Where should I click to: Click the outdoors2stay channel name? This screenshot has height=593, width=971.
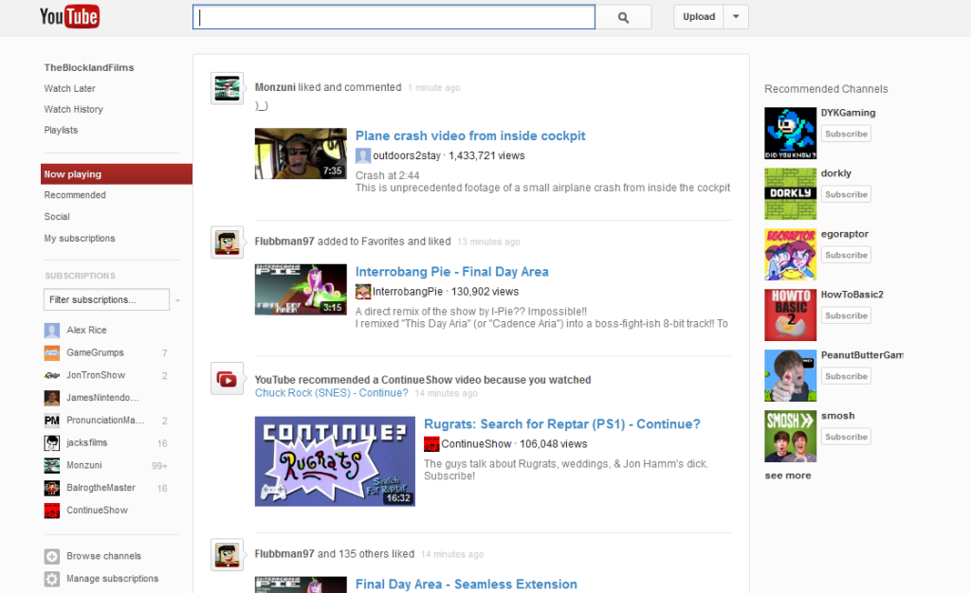click(407, 155)
